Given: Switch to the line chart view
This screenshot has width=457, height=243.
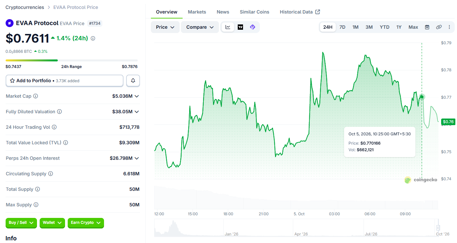Looking at the screenshot, I should [x=228, y=27].
